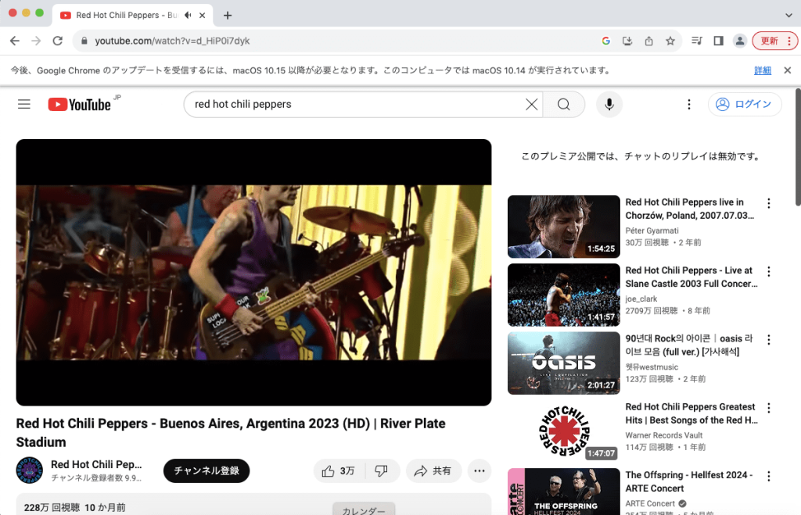Open channel Warner Records Vault
801x515 pixels.
(x=663, y=435)
